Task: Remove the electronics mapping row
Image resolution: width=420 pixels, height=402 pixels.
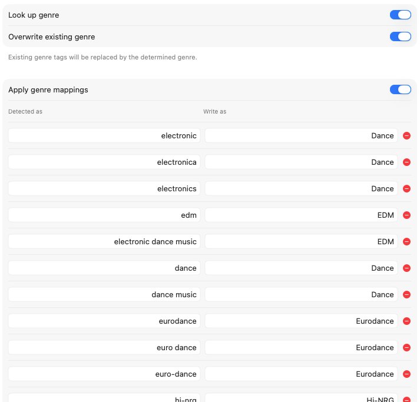Action: (406, 189)
